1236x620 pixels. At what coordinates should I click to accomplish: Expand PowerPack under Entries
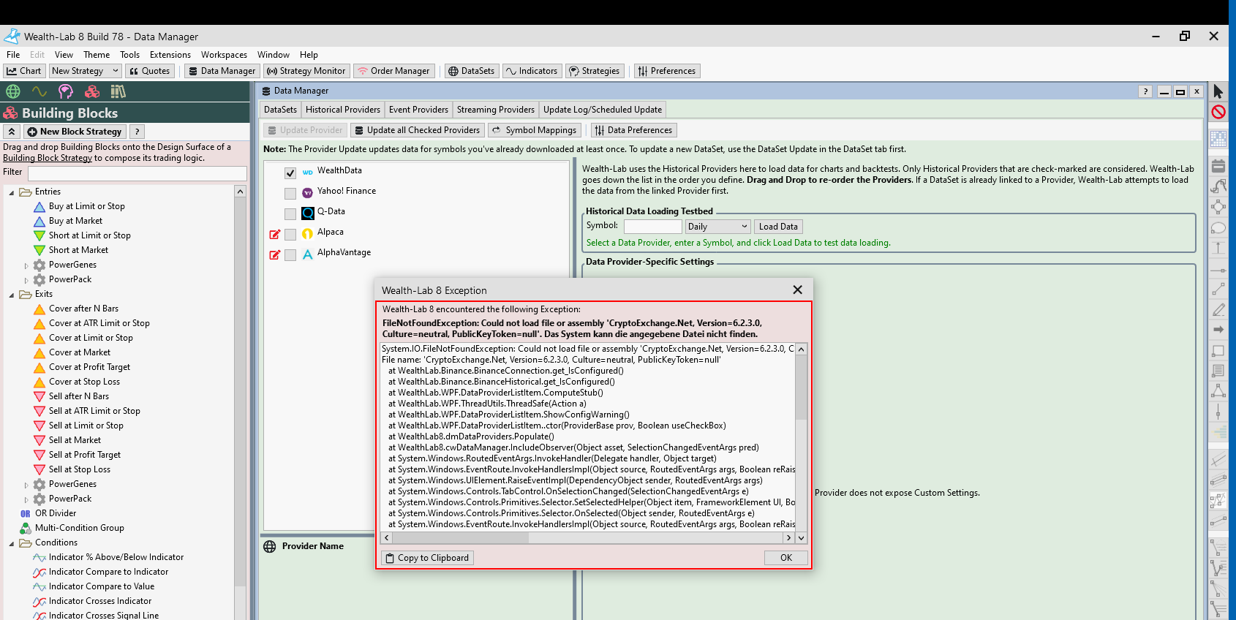tap(26, 280)
